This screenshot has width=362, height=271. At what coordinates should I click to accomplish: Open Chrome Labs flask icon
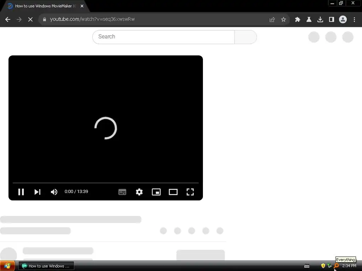(x=309, y=19)
